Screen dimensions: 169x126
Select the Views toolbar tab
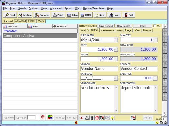click(41, 21)
